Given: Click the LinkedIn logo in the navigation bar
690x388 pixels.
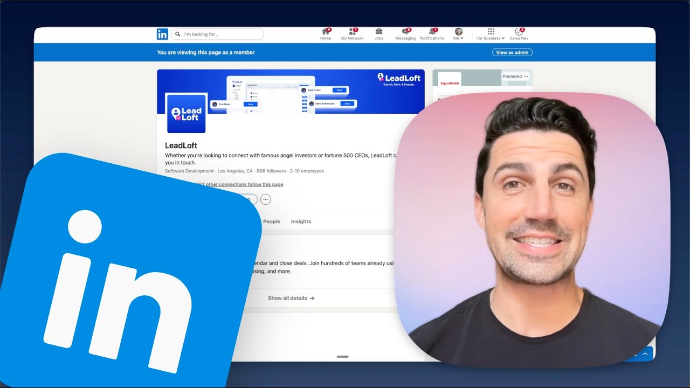Looking at the screenshot, I should [x=162, y=34].
